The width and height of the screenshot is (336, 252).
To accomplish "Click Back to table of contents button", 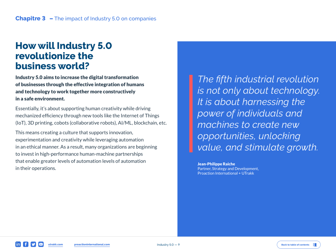I will 299,245.
